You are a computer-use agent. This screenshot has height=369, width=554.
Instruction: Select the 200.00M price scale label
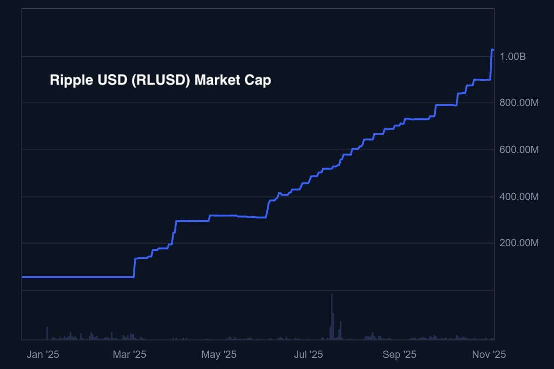point(519,243)
